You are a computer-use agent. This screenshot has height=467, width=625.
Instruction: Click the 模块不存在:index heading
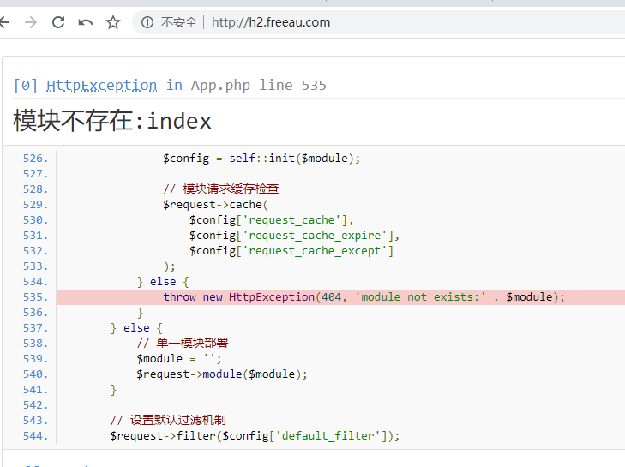(x=112, y=121)
